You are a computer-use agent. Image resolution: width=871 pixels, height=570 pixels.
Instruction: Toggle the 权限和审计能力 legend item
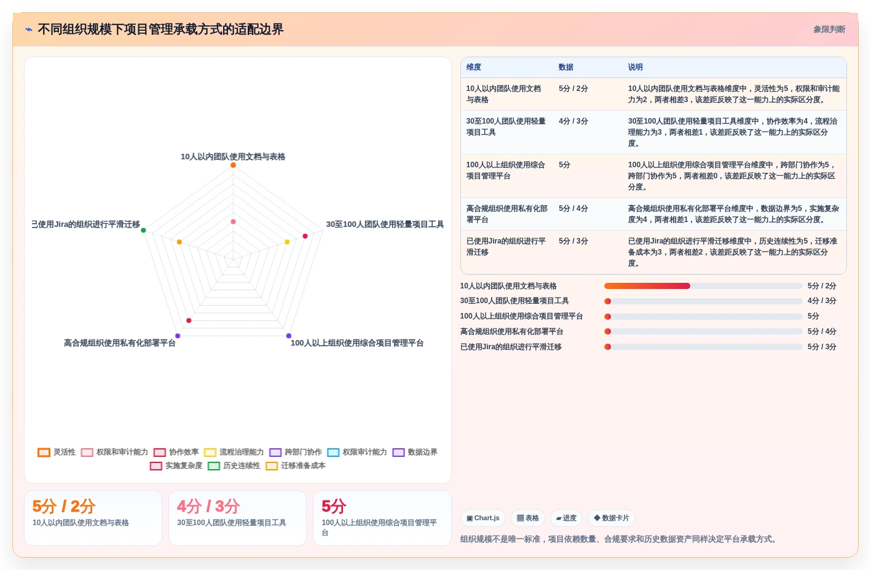coord(114,453)
